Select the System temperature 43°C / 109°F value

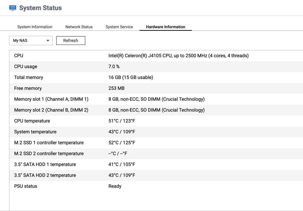122,132
